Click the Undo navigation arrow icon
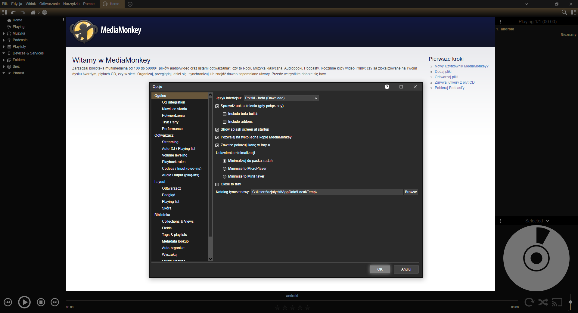Image resolution: width=578 pixels, height=313 pixels. coord(13,12)
